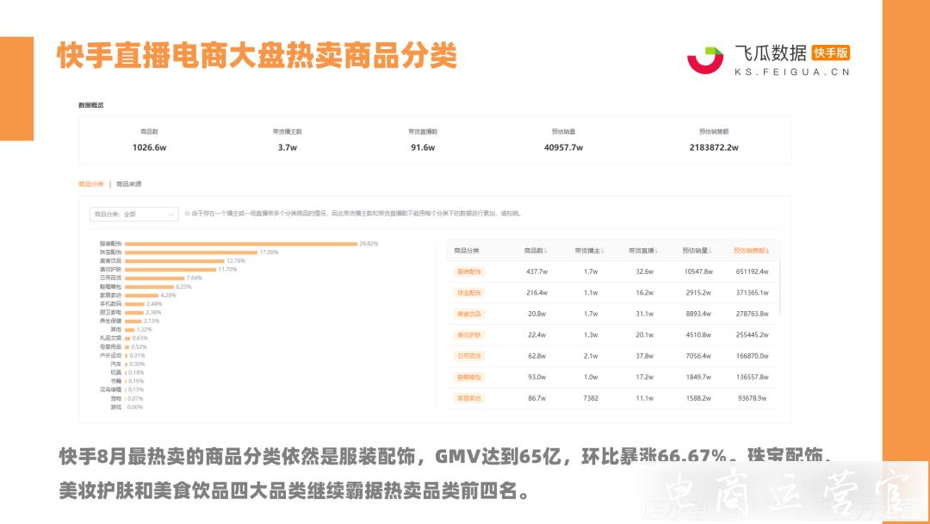Image resolution: width=930 pixels, height=524 pixels.
Task: Click the Feigua Data logo icon
Action: (x=705, y=60)
